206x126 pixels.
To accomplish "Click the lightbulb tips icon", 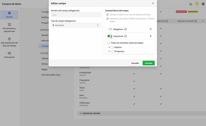I will point(197,4).
